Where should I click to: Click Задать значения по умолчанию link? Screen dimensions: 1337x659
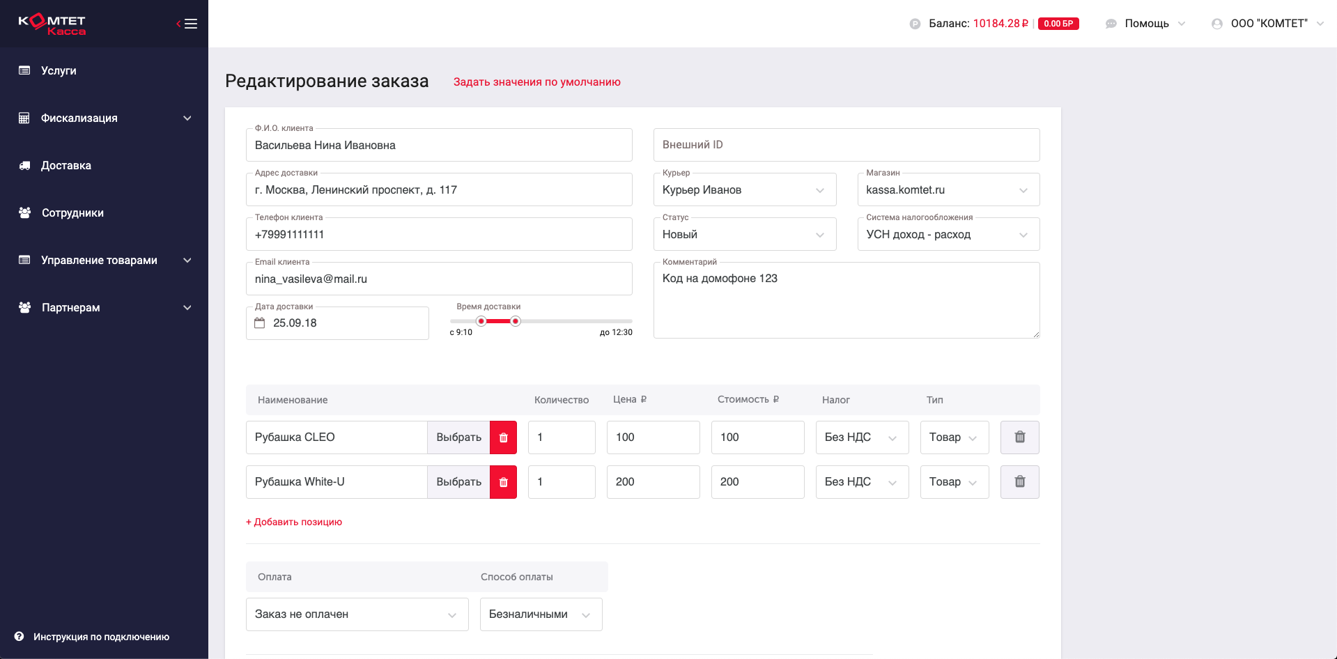[x=536, y=82]
